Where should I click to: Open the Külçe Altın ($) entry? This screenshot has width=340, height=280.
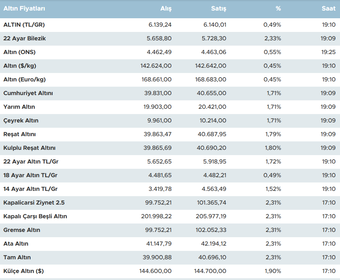pos(23,271)
